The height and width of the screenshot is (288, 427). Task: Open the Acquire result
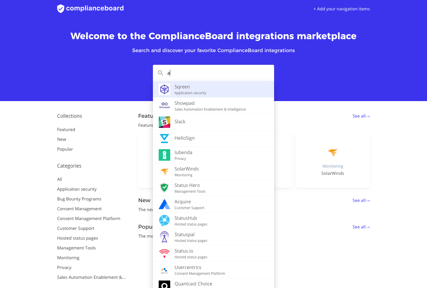[213, 204]
